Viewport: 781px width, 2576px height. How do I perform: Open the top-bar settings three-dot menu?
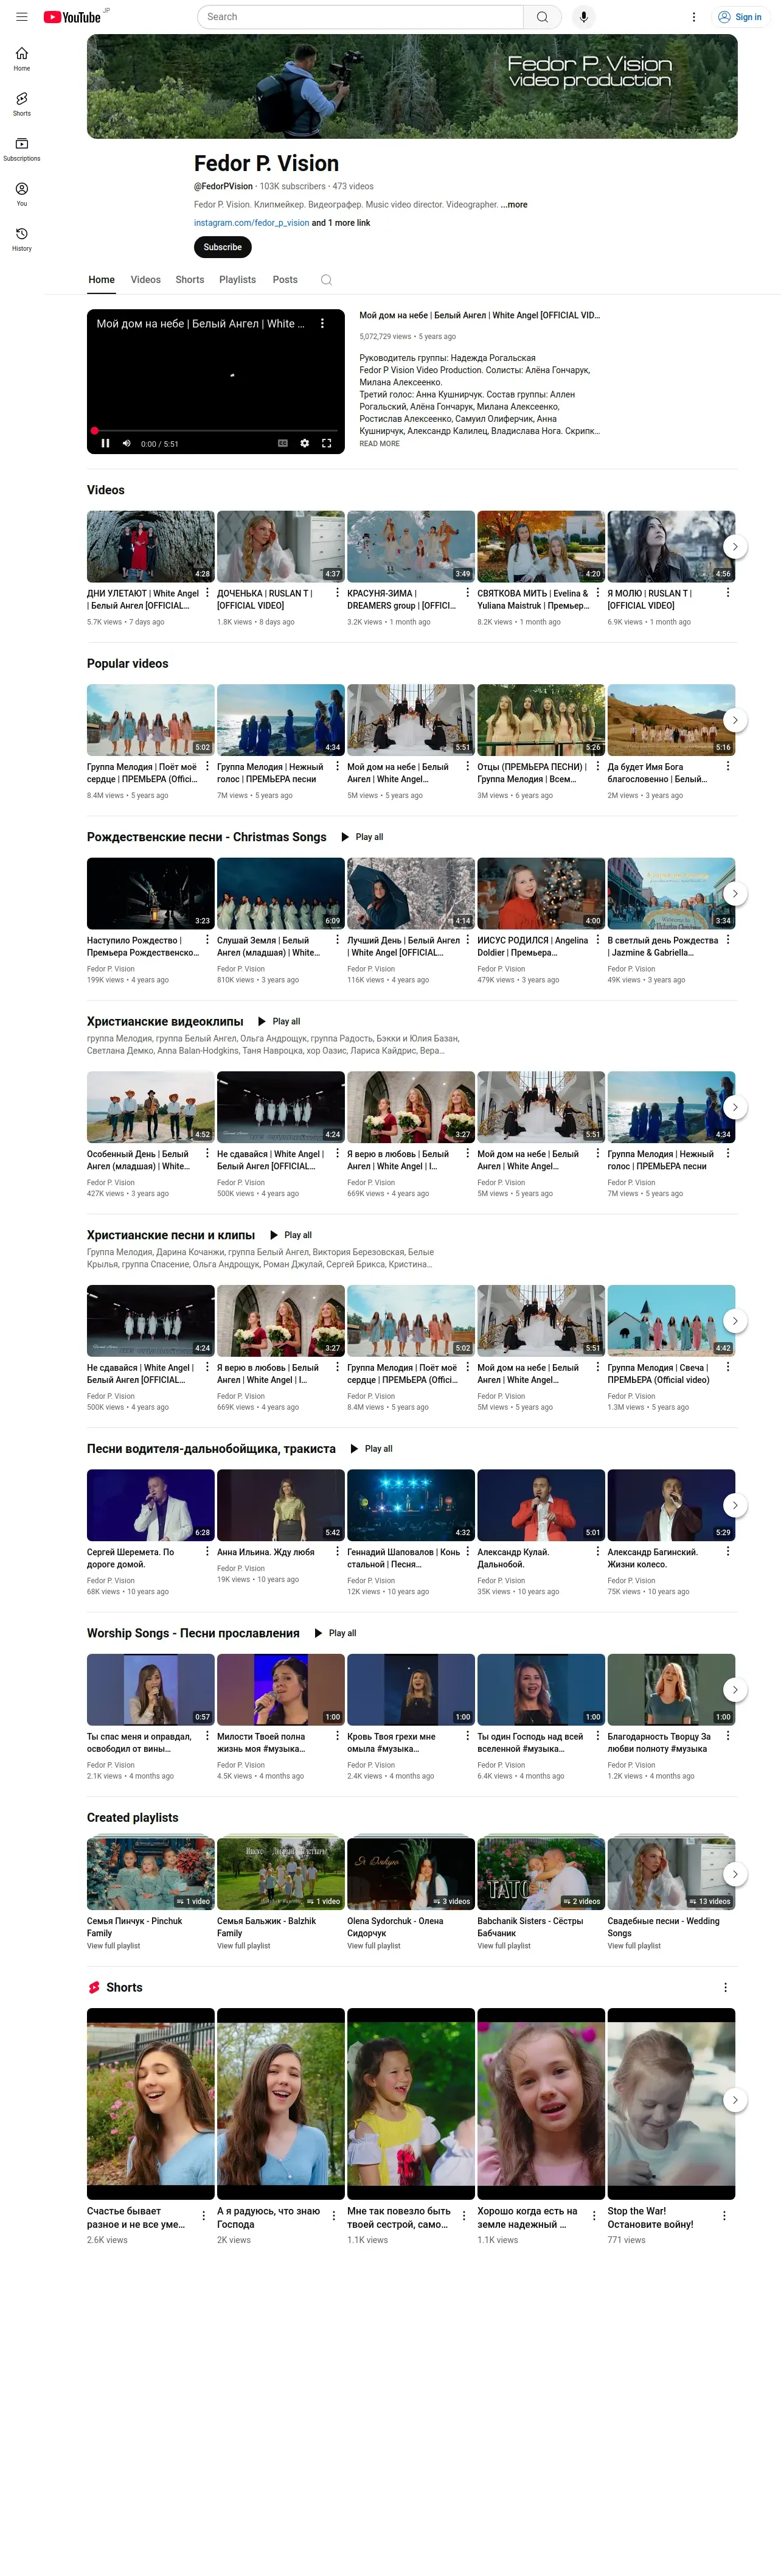tap(694, 17)
